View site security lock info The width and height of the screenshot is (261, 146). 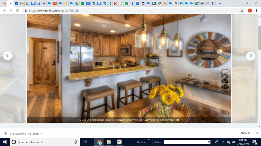(26, 11)
